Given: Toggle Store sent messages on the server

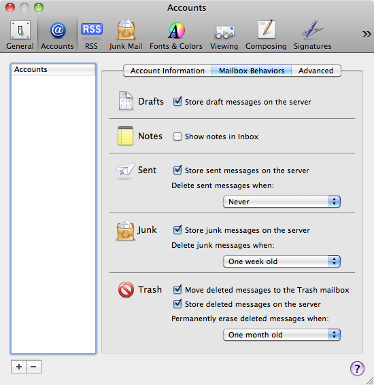Looking at the screenshot, I should pyautogui.click(x=177, y=170).
